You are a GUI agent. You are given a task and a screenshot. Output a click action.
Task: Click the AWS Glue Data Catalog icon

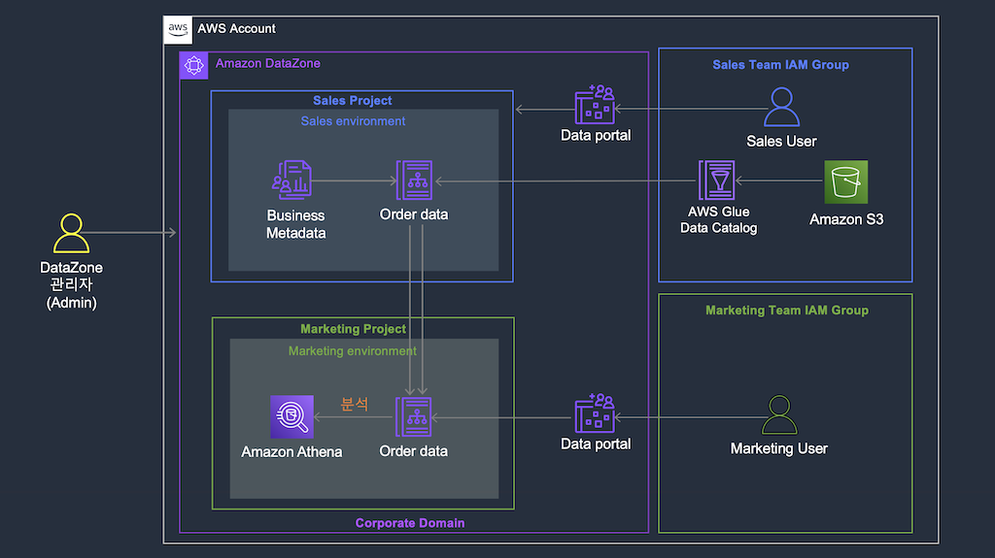717,181
